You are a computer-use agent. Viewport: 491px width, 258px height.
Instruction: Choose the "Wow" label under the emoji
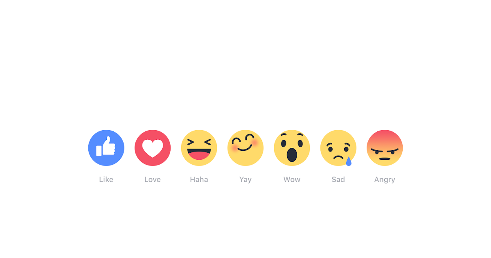(292, 179)
